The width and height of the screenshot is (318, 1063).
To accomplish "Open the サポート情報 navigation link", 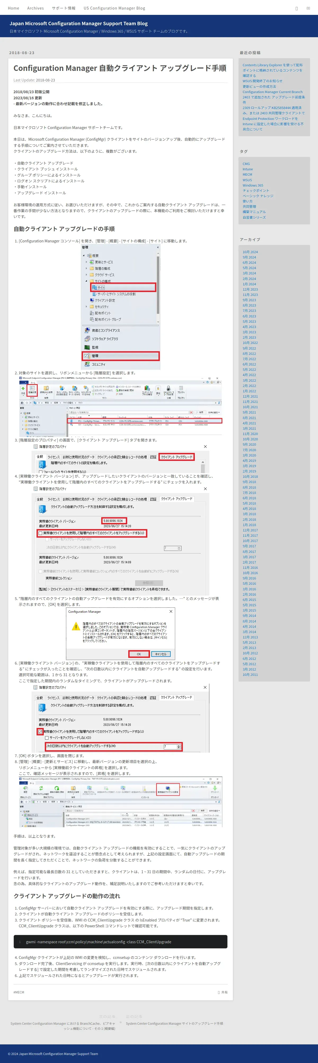I will click(63, 8).
